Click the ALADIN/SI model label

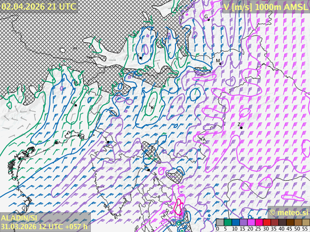tap(19, 218)
